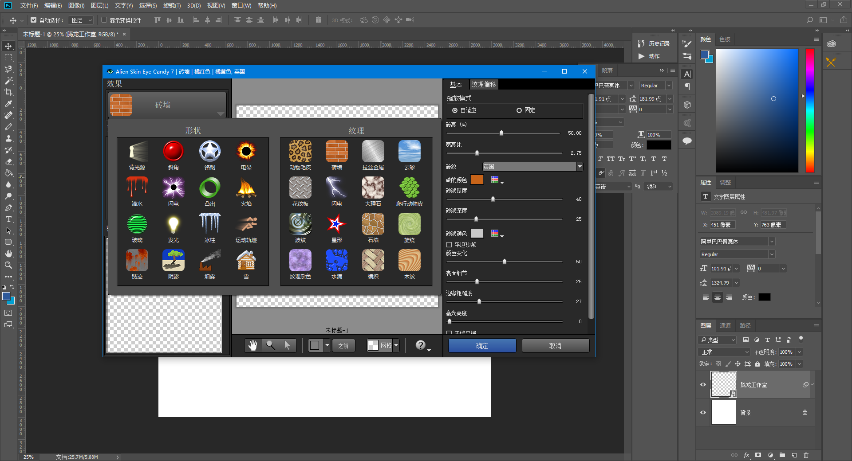
Task: Switch to the 纹理偏移 tab
Action: click(484, 84)
